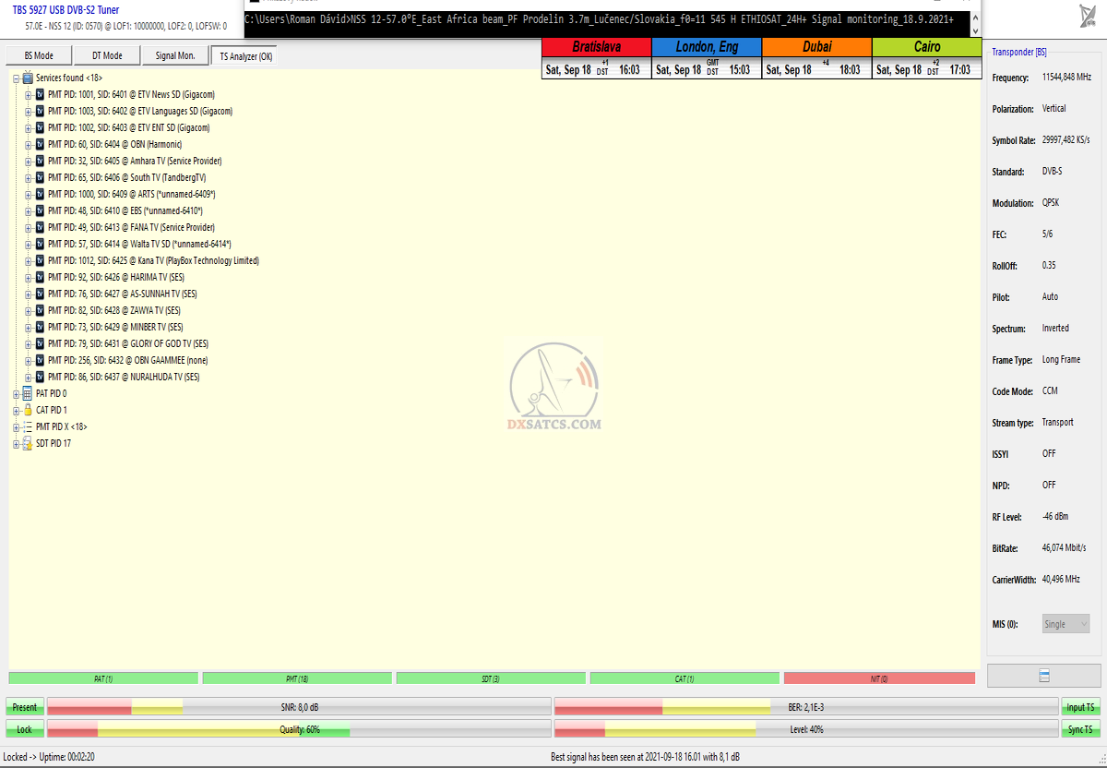
Task: Toggle the Present indicator button
Action: (x=25, y=707)
